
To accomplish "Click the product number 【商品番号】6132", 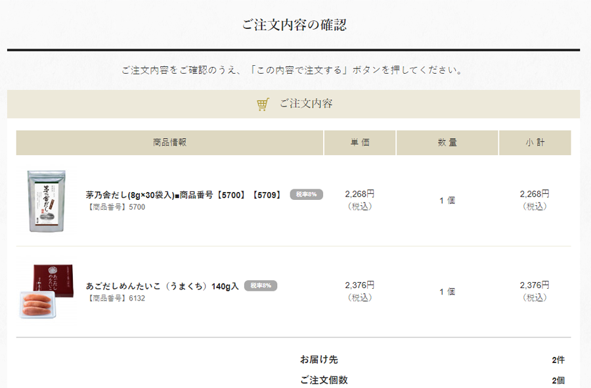I will 116,298.
